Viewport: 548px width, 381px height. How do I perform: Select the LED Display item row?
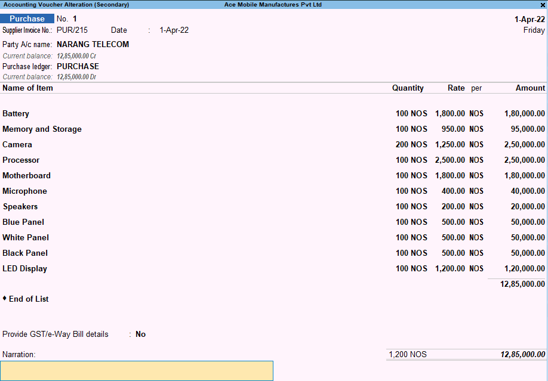[24, 269]
